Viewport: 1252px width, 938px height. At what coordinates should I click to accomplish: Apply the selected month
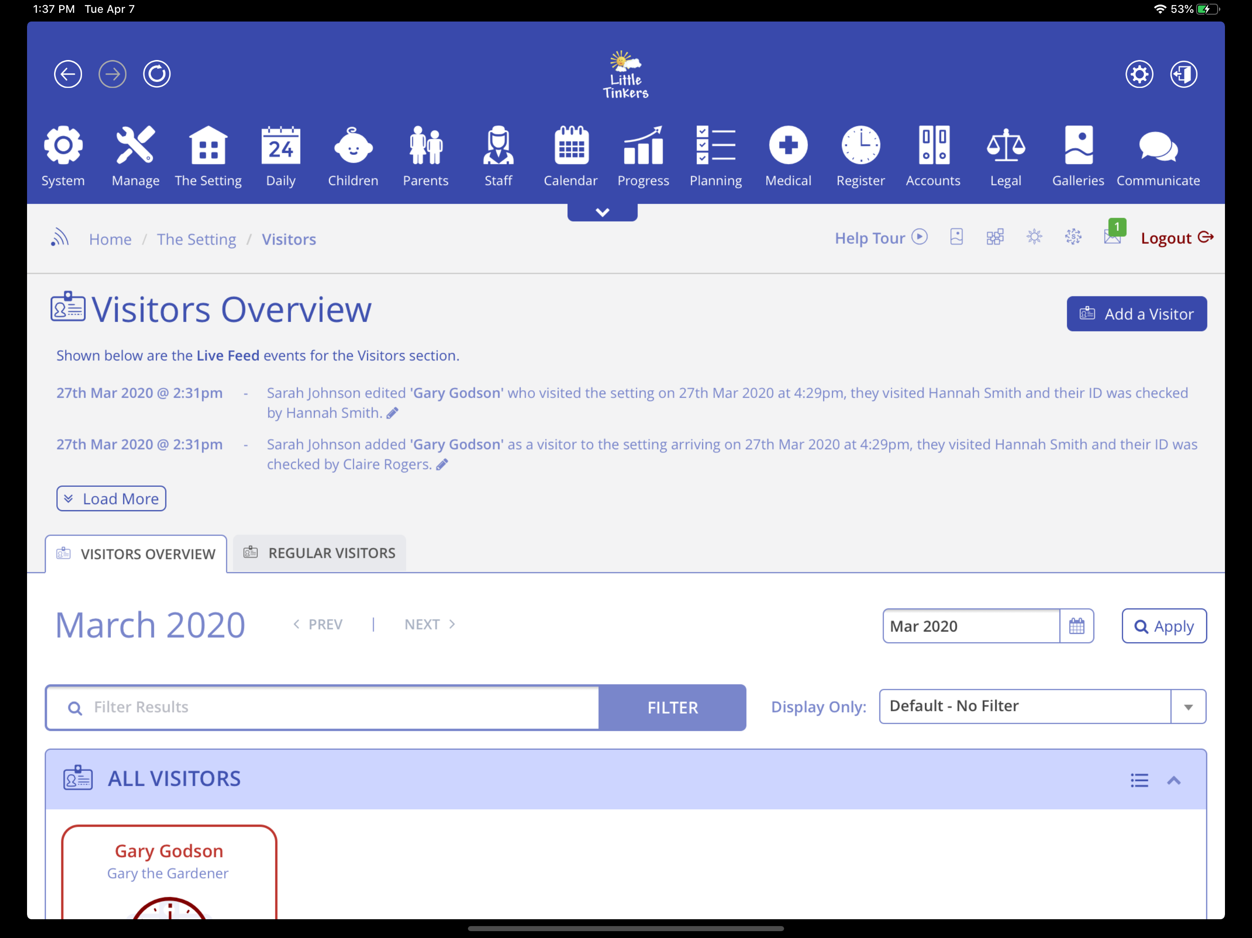pyautogui.click(x=1164, y=626)
